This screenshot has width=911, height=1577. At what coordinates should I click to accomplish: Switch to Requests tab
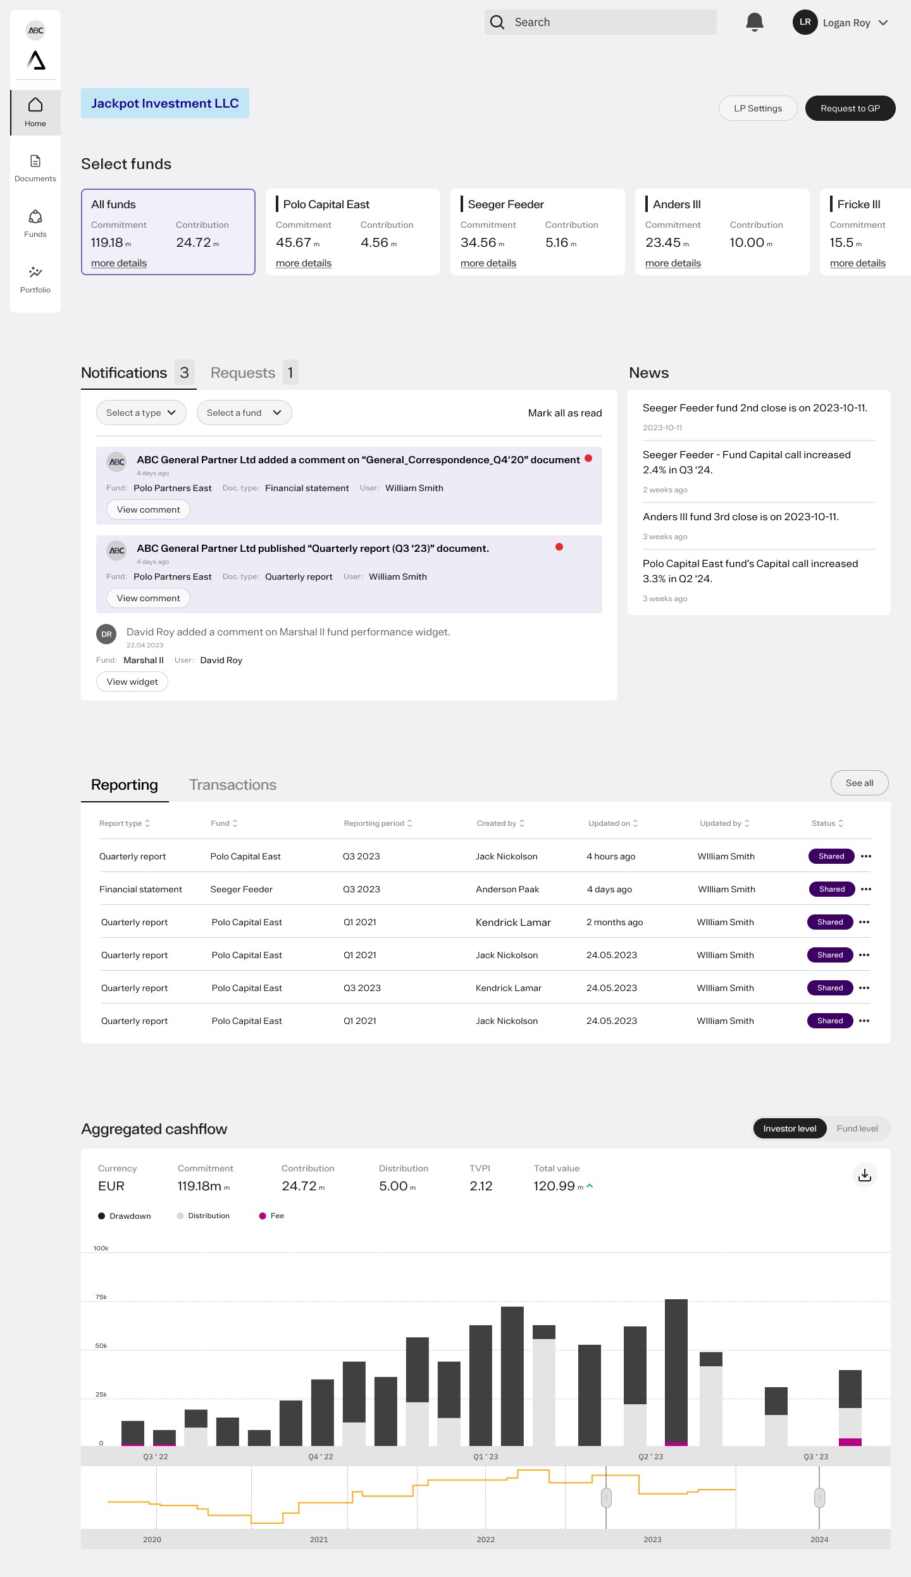click(254, 373)
